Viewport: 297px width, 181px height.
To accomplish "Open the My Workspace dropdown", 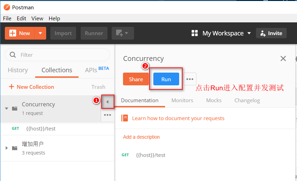I will [x=226, y=33].
